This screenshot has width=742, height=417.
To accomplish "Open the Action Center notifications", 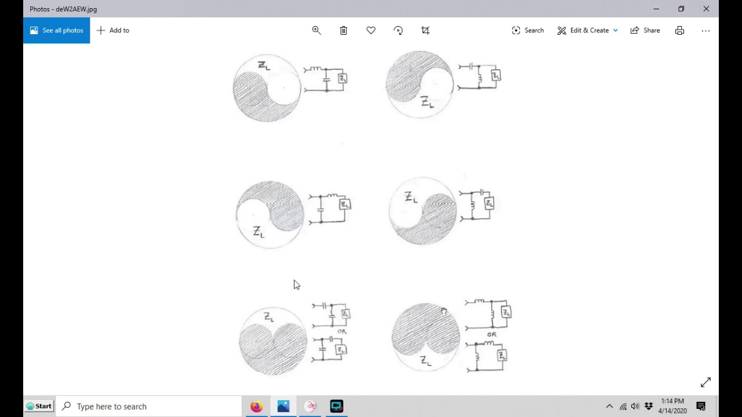I will pos(701,406).
